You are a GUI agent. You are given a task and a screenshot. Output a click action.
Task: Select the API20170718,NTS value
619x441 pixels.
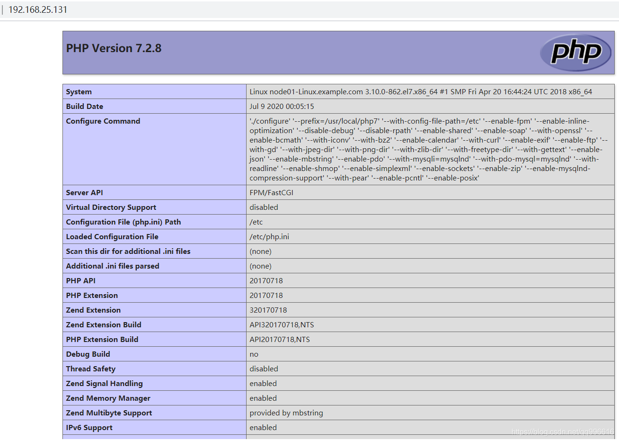[280, 340]
